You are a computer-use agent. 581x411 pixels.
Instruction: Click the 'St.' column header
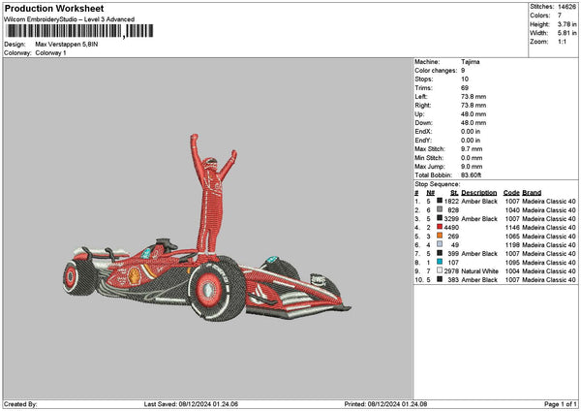pos(455,193)
